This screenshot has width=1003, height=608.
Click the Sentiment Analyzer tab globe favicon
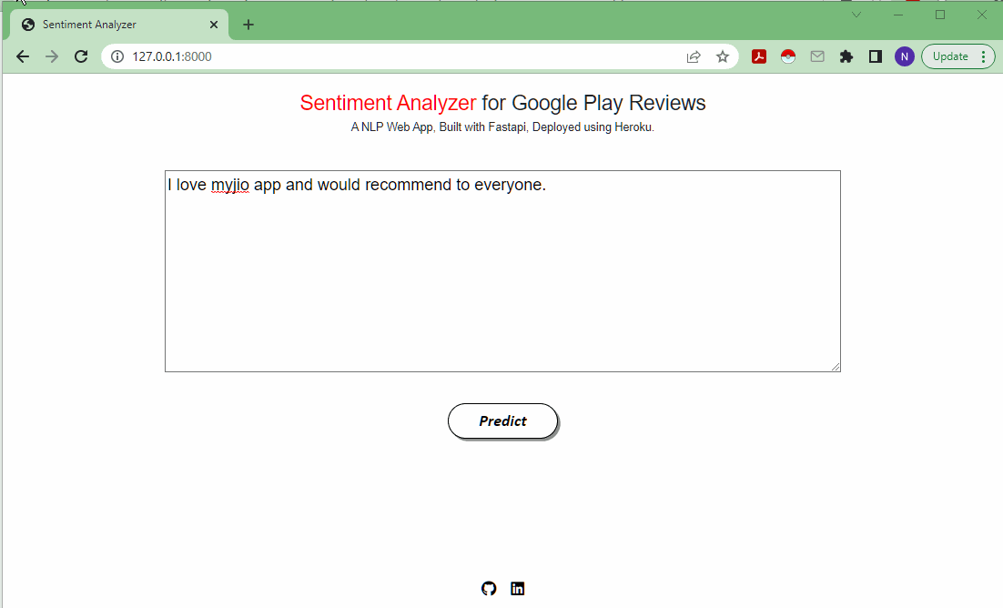click(x=28, y=25)
